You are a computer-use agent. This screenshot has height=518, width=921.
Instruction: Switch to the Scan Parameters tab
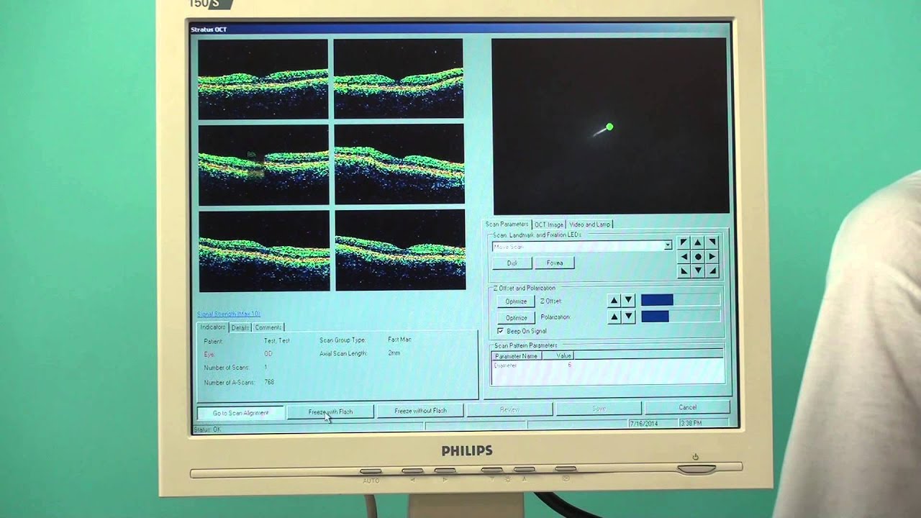(507, 224)
